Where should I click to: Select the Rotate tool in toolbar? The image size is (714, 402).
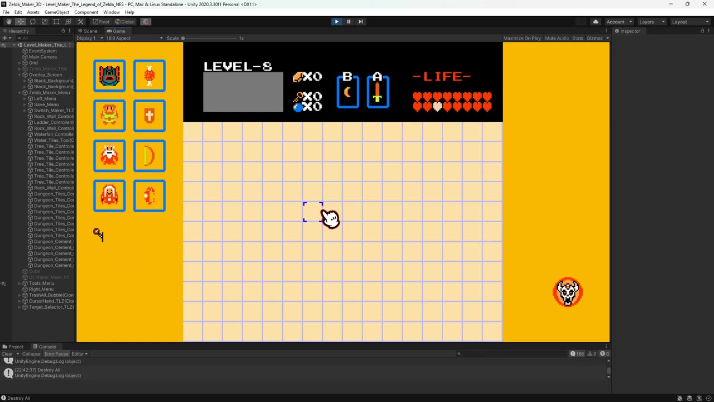click(32, 22)
